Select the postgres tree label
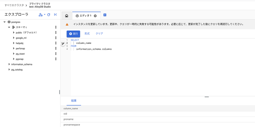This screenshot has width=255, height=127. 16,22
